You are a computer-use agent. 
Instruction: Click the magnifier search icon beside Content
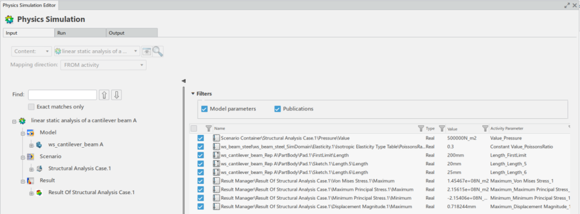158,51
